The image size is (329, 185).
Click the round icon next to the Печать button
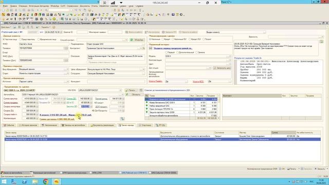point(141,90)
